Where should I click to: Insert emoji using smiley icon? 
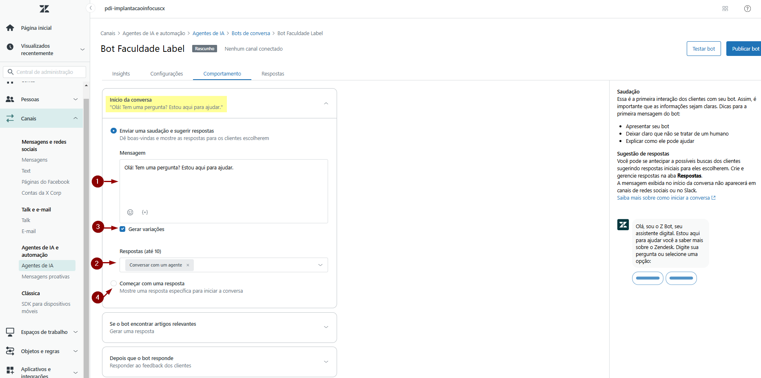point(130,212)
